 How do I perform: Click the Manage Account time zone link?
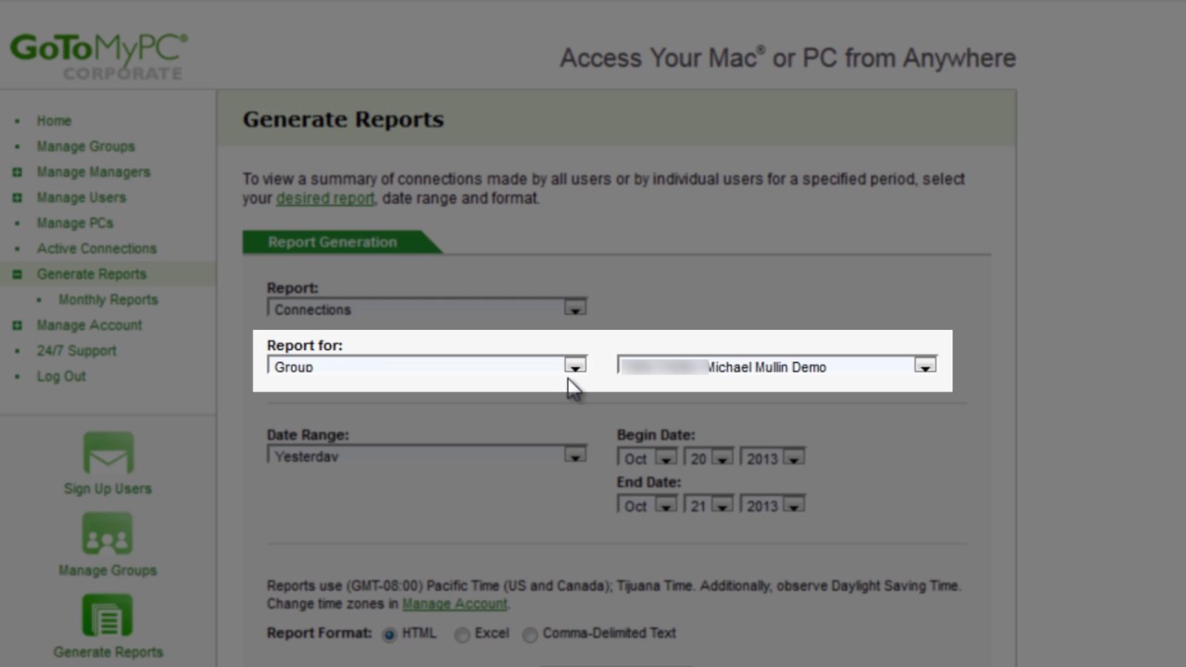(454, 604)
